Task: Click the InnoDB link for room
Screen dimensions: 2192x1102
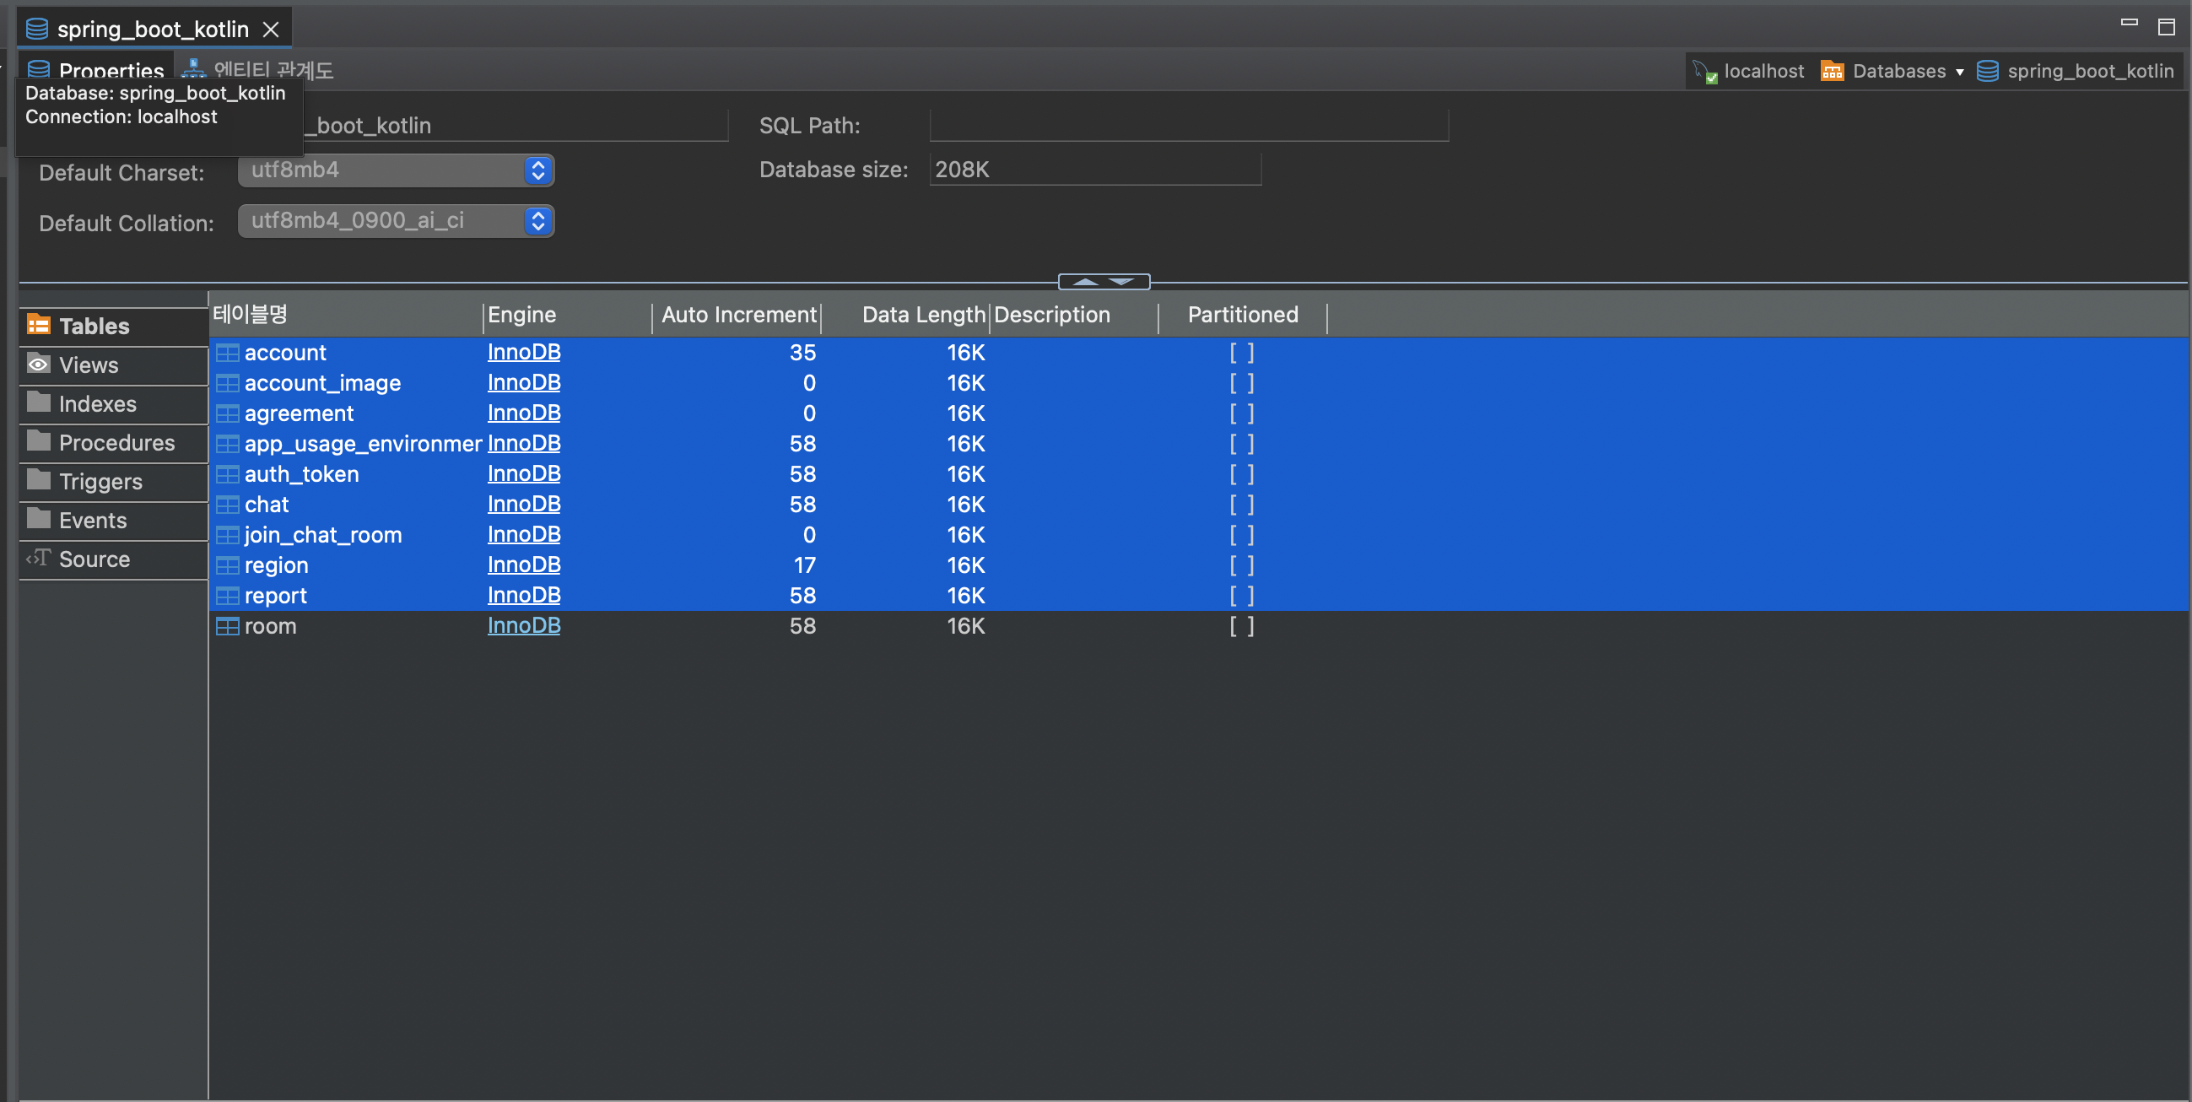Action: [523, 625]
